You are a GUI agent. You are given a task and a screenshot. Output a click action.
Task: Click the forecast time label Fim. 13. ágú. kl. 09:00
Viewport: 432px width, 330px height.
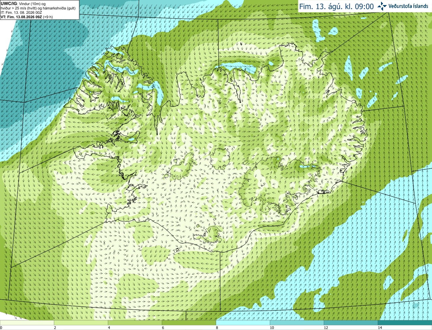click(x=336, y=6)
